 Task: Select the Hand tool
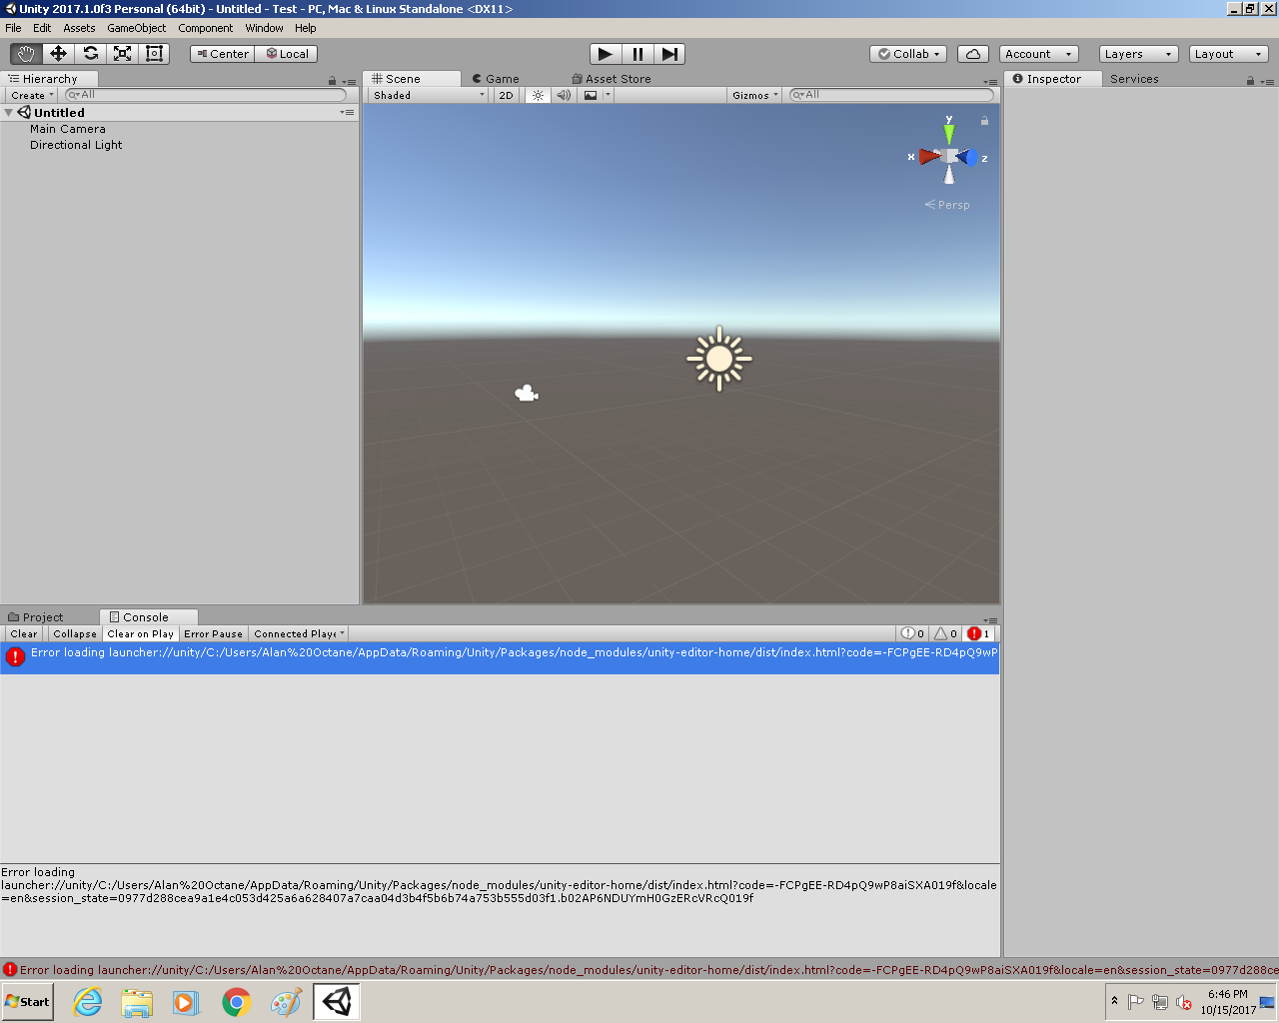[26, 54]
